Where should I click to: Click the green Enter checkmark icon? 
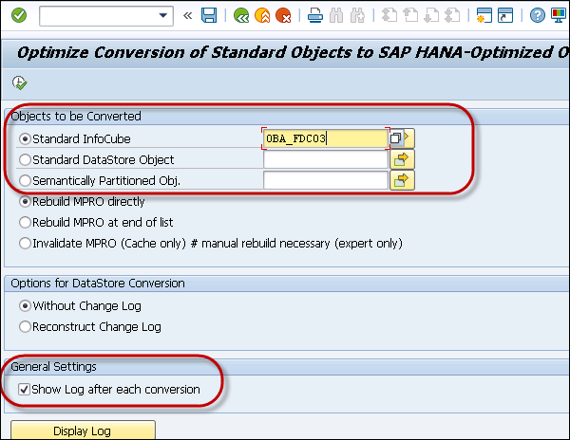pos(19,16)
